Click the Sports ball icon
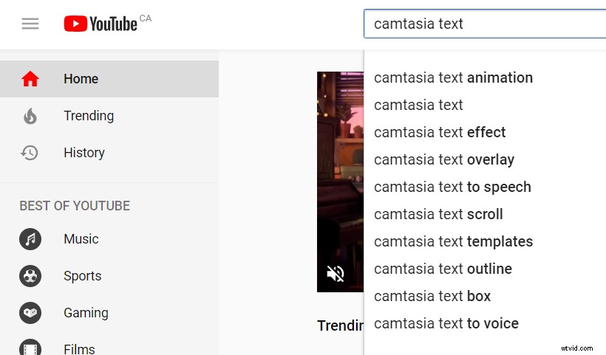Image resolution: width=606 pixels, height=355 pixels. coord(30,276)
